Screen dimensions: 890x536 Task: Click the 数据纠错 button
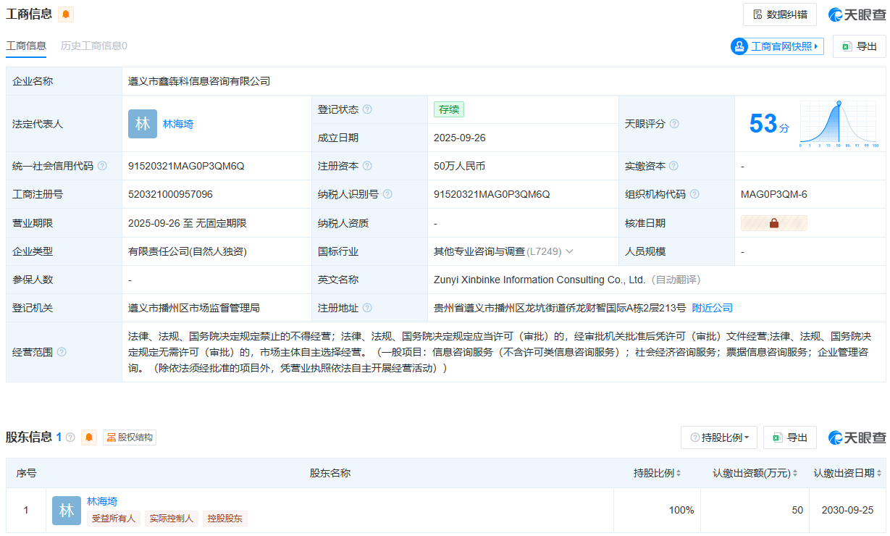point(779,14)
